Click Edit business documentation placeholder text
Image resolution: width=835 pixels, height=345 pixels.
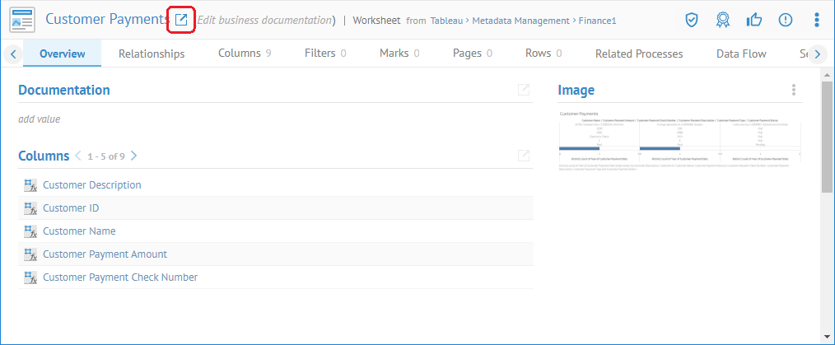point(264,20)
